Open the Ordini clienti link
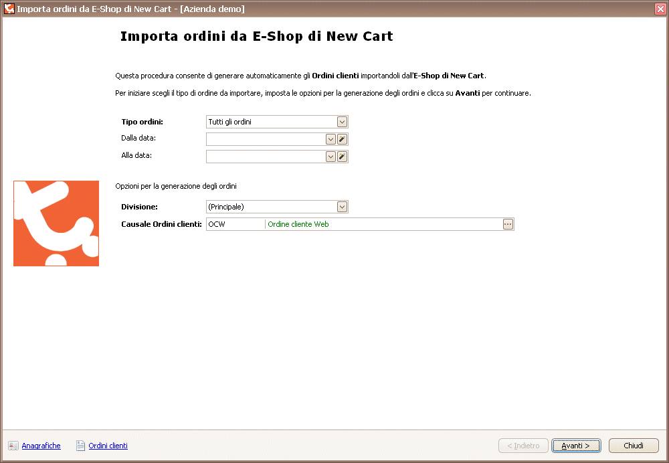The width and height of the screenshot is (669, 463). click(x=108, y=446)
